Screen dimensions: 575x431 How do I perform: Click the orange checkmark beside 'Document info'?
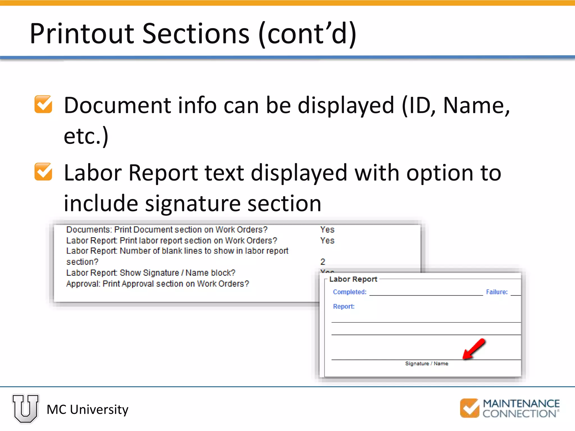tap(43, 104)
